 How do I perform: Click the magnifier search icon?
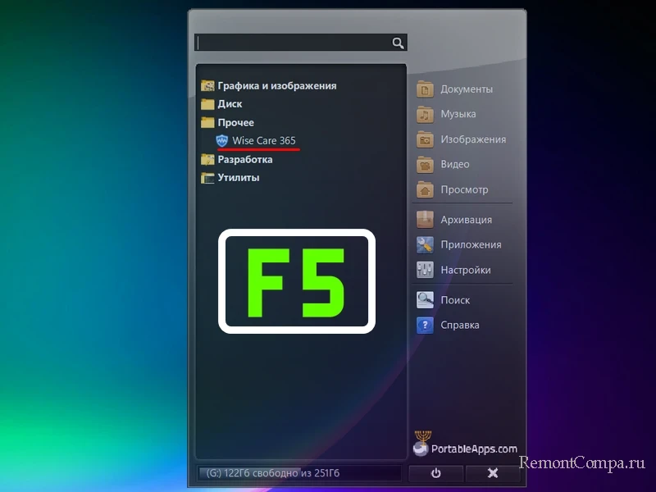(398, 43)
